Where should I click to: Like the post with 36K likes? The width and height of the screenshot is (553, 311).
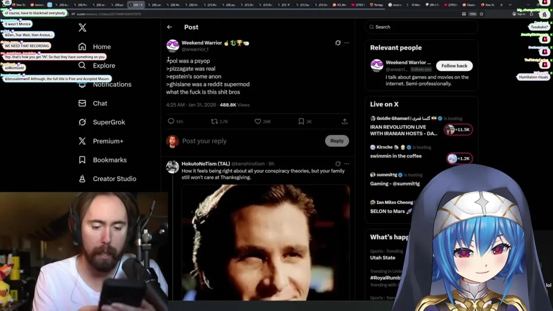258,121
